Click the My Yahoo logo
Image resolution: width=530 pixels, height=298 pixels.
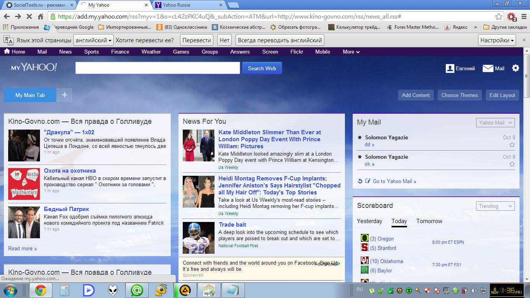point(34,68)
